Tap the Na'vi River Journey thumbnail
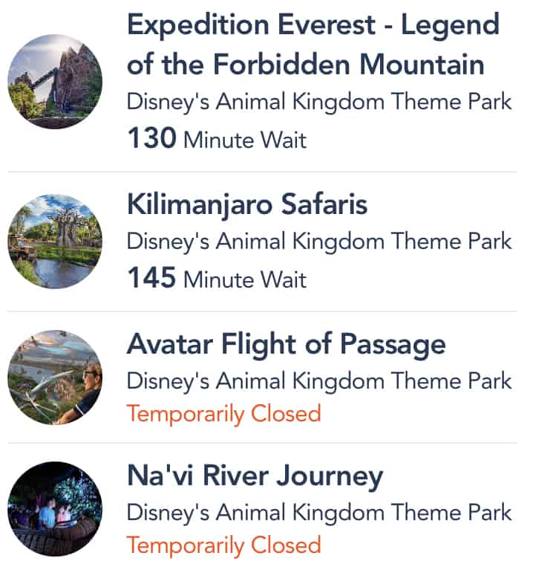This screenshot has height=570, width=533. [x=54, y=509]
